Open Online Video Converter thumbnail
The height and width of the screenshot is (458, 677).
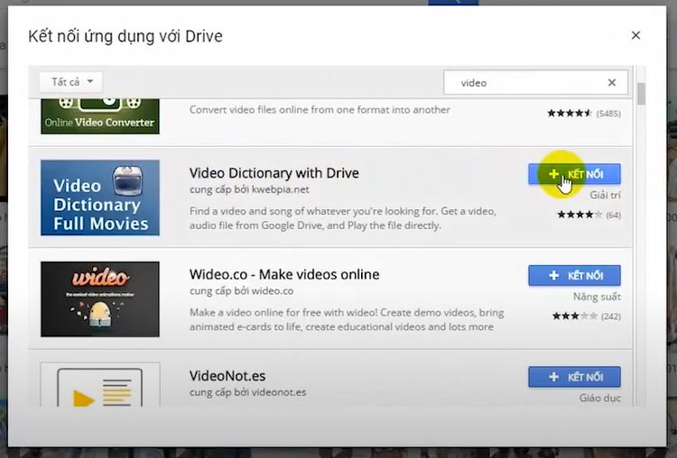[x=100, y=116]
